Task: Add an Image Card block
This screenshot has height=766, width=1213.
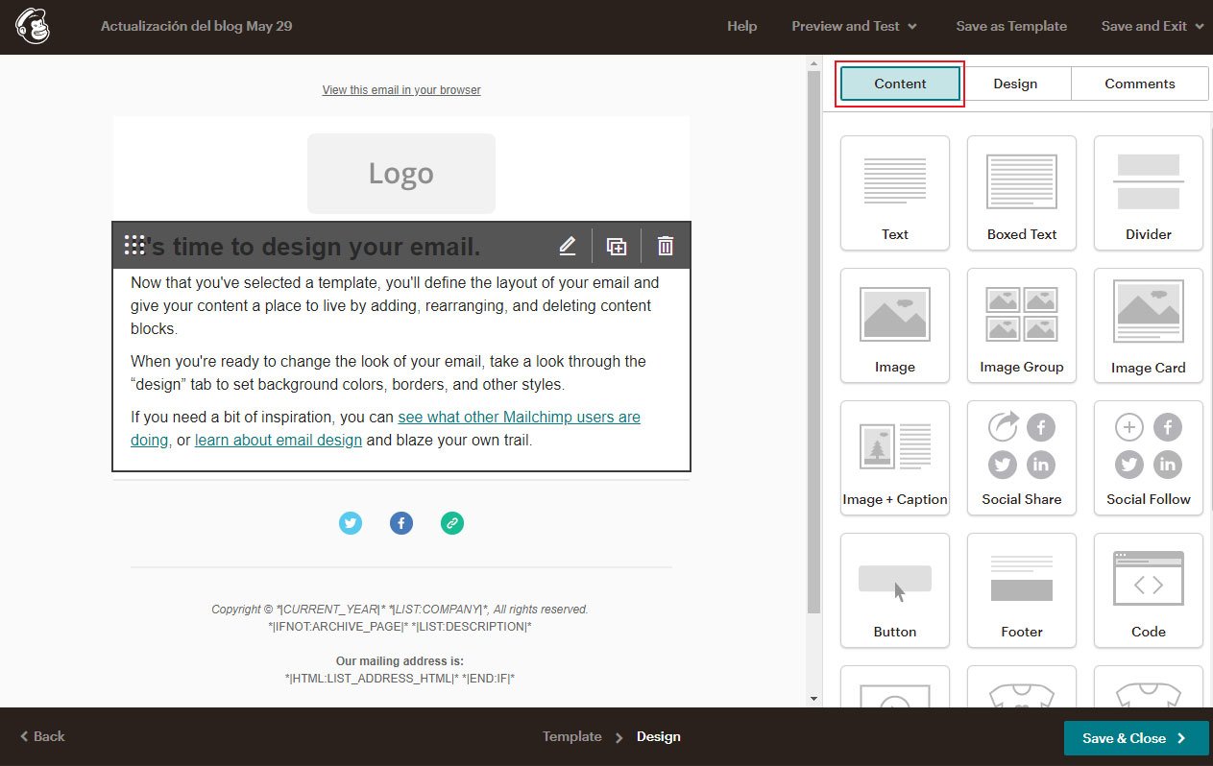Action: [1149, 325]
